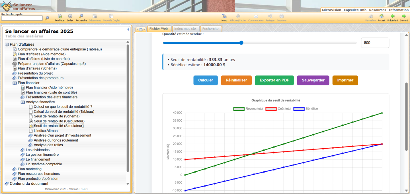Switch to Index mot-clé tab

(185, 29)
